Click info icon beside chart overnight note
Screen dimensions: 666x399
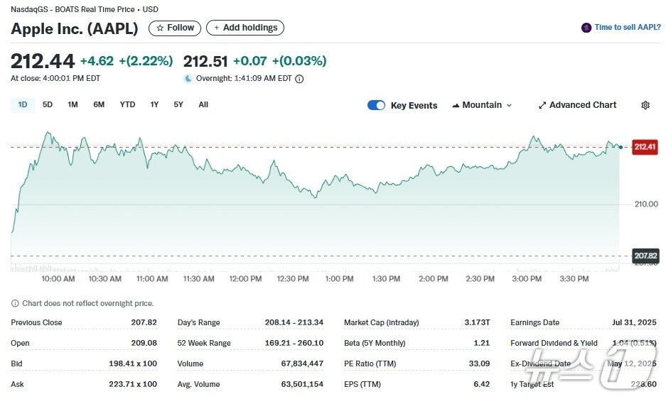pyautogui.click(x=15, y=303)
